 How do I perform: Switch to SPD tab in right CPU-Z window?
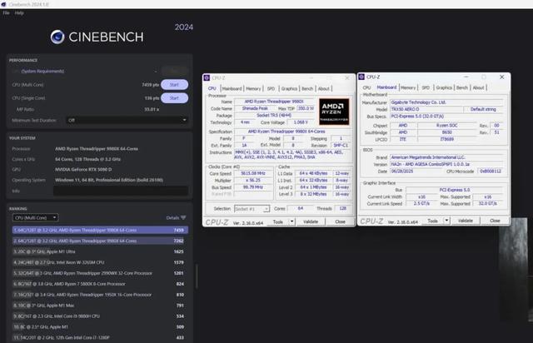[426, 87]
